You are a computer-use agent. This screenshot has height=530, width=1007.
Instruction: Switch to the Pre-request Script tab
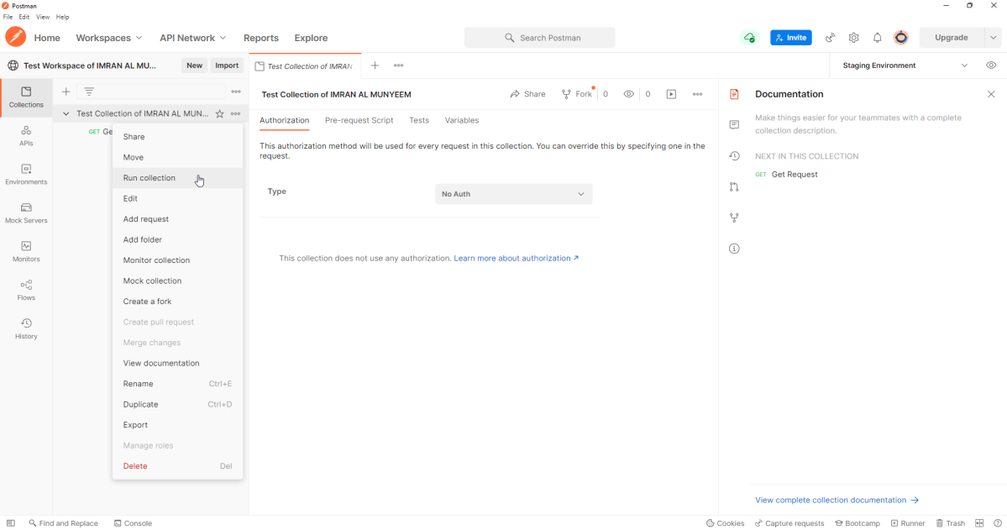(359, 120)
